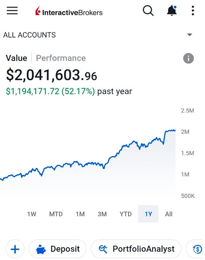Select the Value tab

[x=16, y=58]
